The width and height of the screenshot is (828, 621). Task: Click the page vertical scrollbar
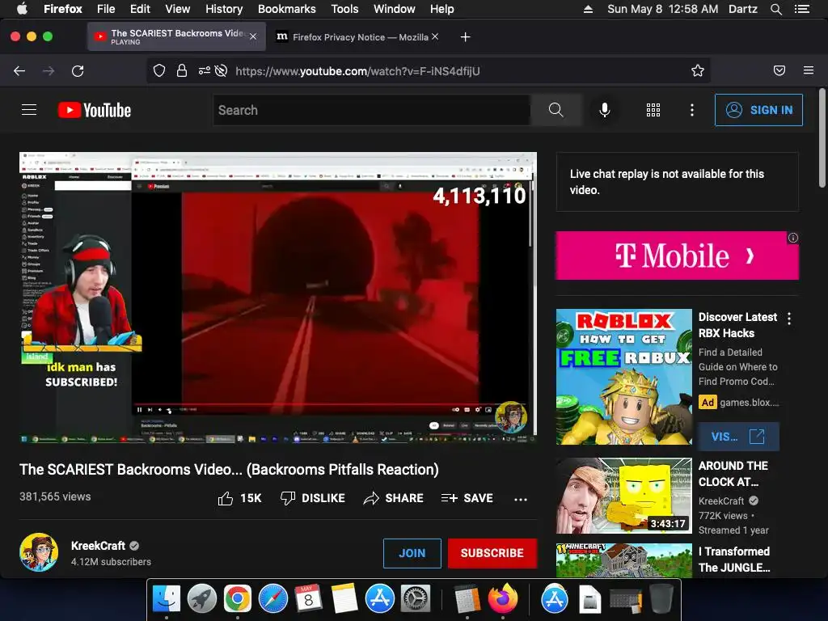coord(822,138)
